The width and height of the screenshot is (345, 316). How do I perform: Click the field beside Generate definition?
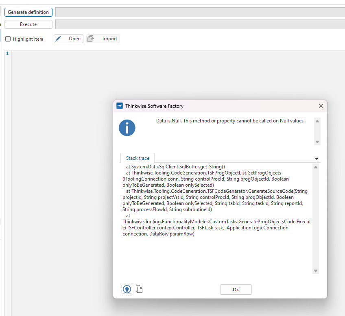click(200, 12)
